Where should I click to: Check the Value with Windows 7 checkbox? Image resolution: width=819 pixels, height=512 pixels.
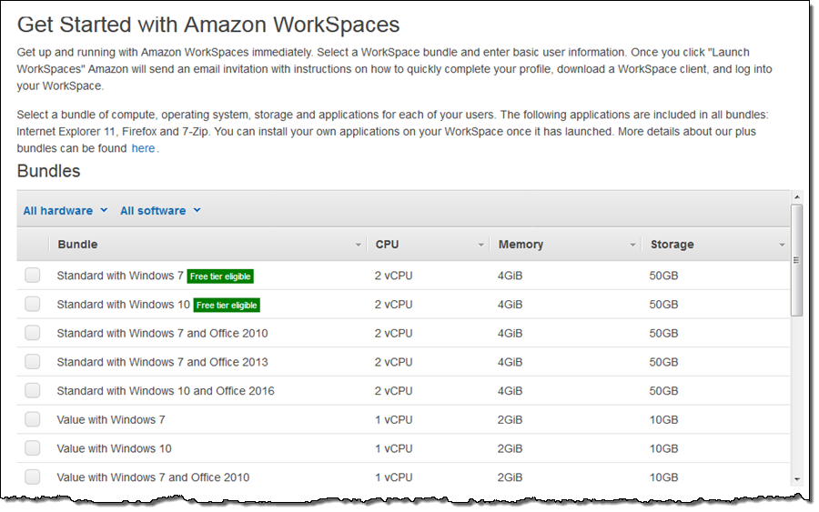coord(33,420)
